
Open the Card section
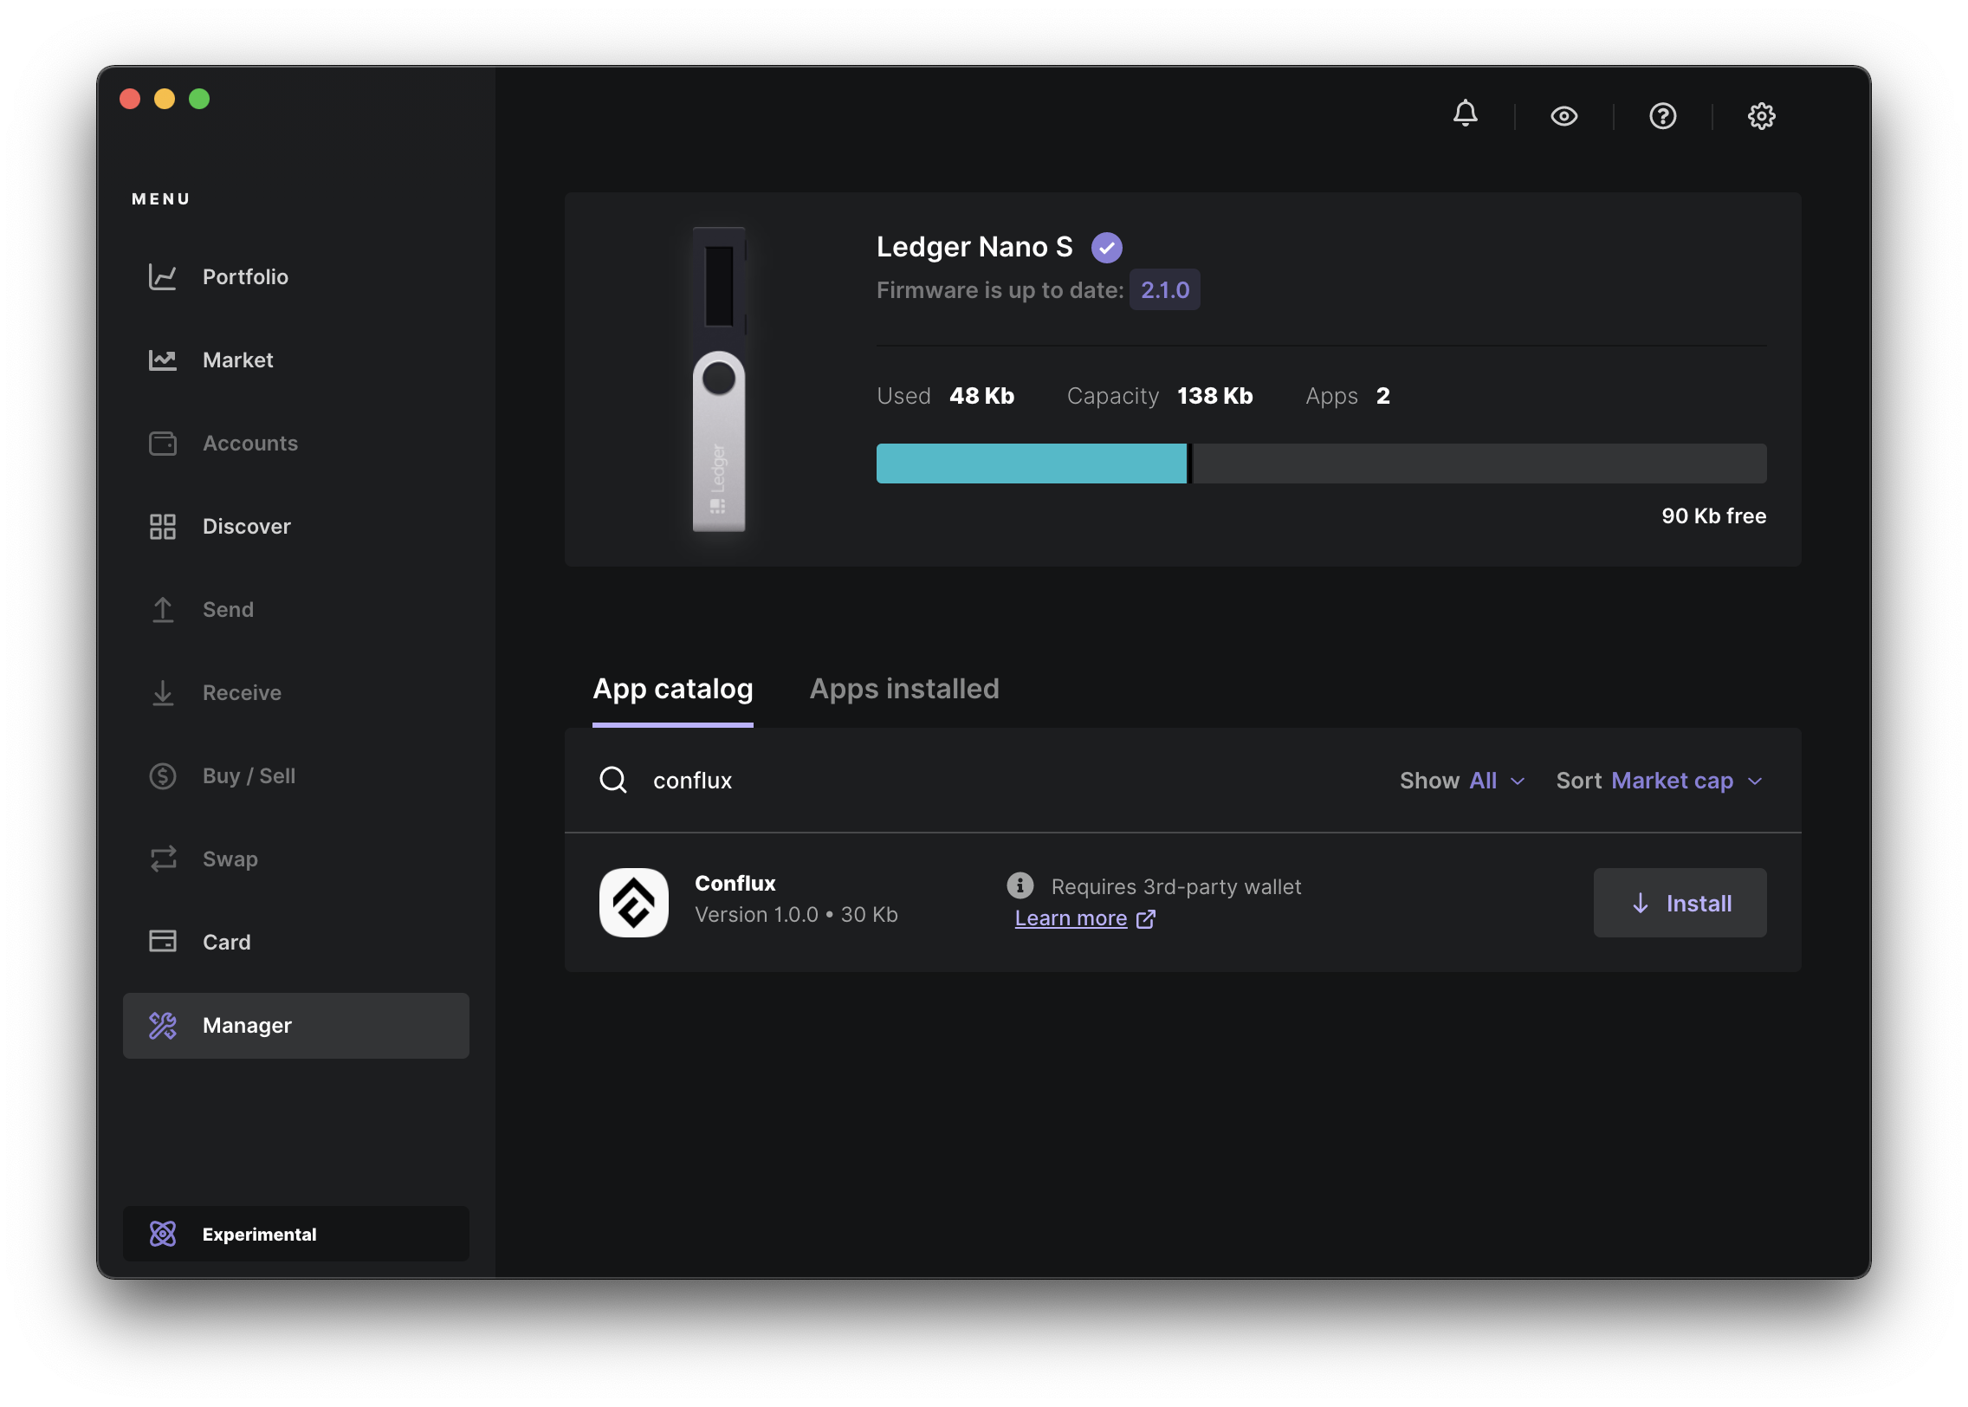coord(226,942)
